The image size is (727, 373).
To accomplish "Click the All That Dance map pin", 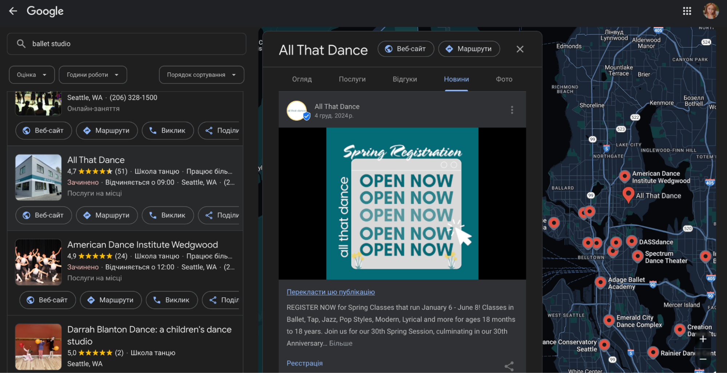I will click(x=628, y=194).
